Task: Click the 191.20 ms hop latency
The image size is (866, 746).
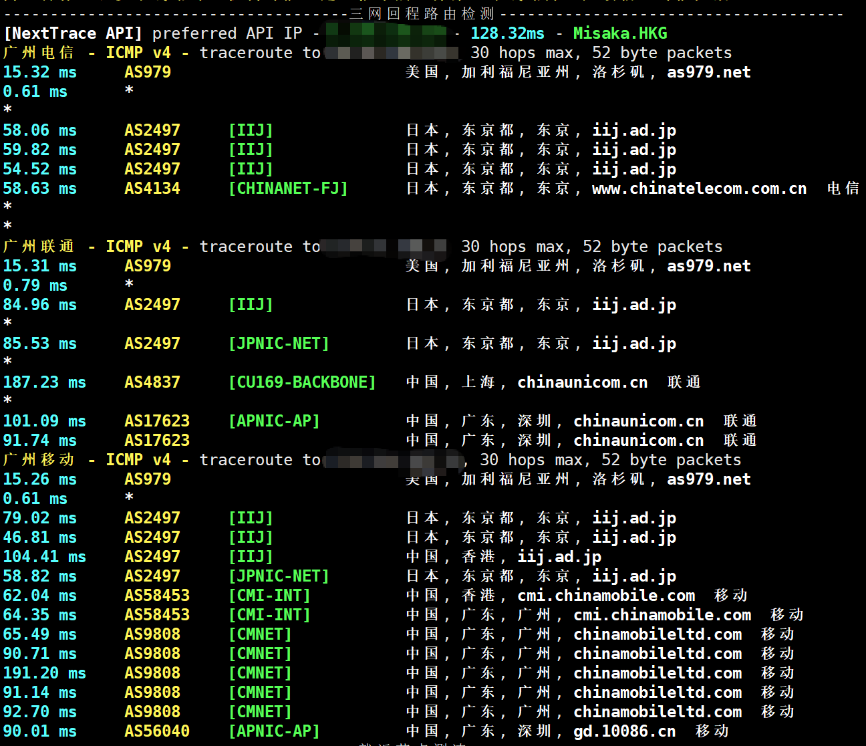Action: point(45,673)
